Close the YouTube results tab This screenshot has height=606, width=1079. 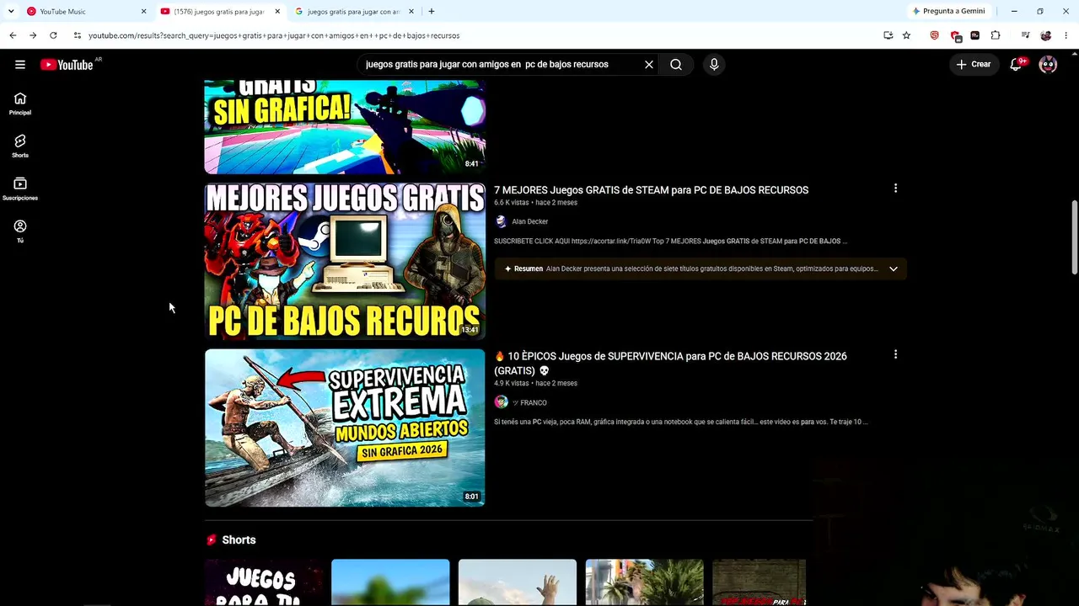click(277, 12)
